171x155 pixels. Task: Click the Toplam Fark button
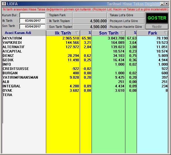59,15
